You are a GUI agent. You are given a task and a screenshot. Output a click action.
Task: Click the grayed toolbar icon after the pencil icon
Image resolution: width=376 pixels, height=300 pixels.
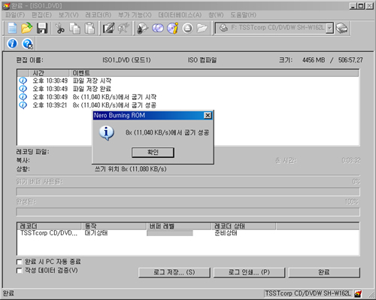point(123,28)
